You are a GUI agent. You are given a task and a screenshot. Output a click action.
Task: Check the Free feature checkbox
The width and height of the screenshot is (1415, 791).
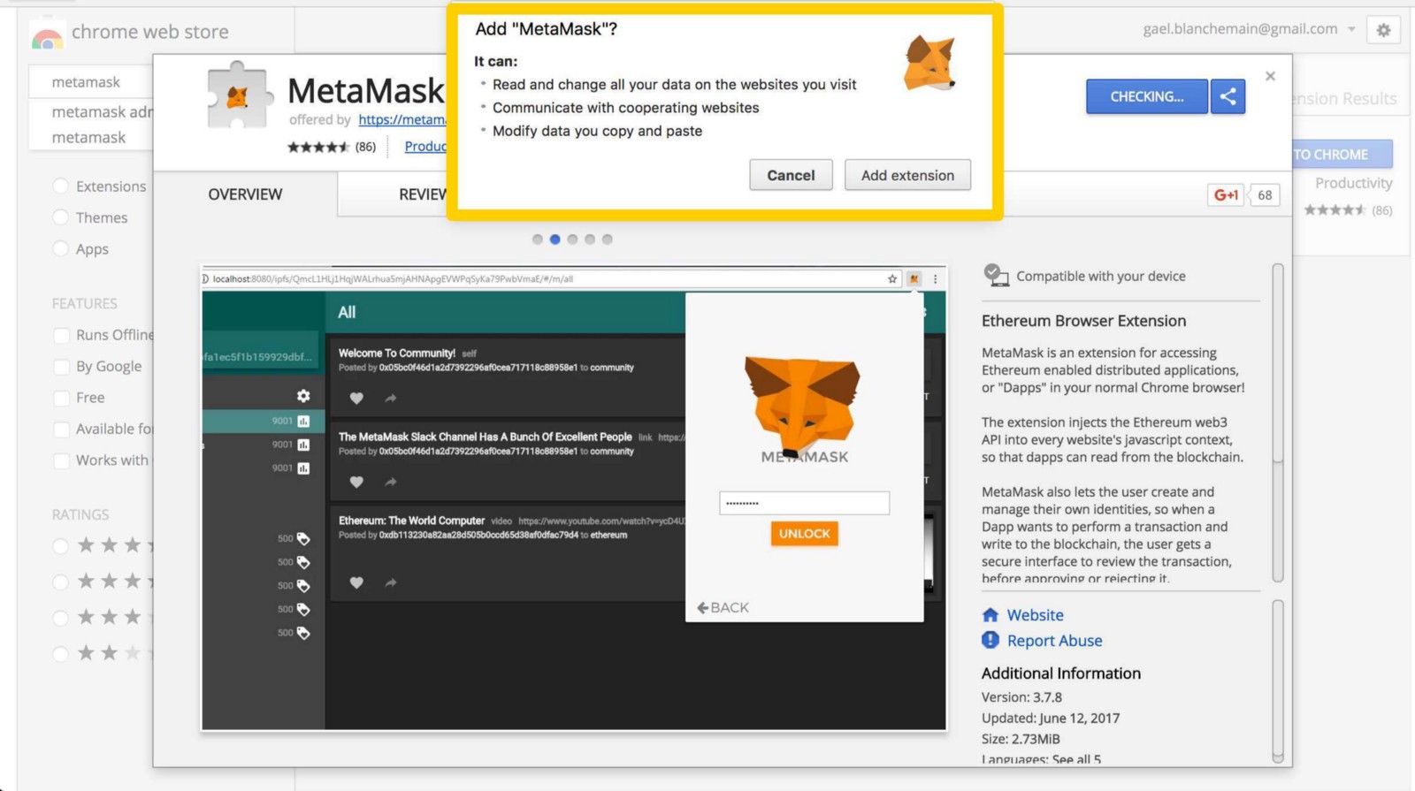(x=61, y=399)
